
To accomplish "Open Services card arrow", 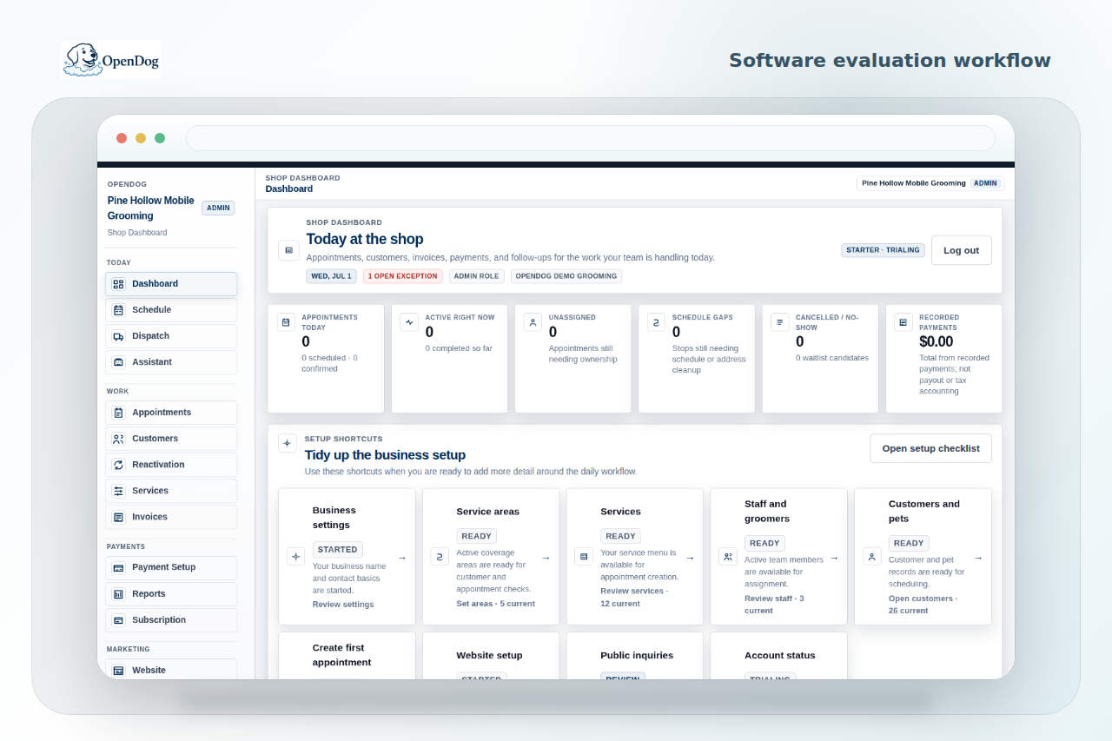I will coord(690,558).
